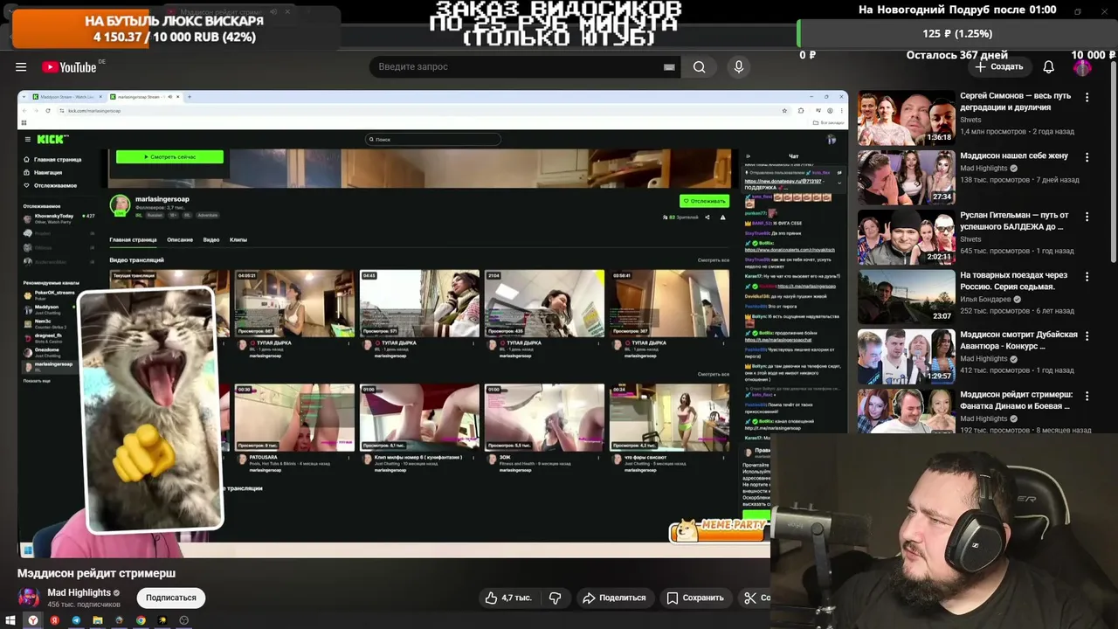Open options menu for На товарных поездах video
Screen dimensions: 1118x629
coord(1087,277)
